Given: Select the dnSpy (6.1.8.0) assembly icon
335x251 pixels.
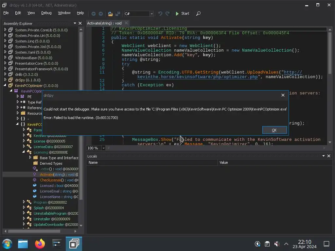Looking at the screenshot, I should (10, 80).
